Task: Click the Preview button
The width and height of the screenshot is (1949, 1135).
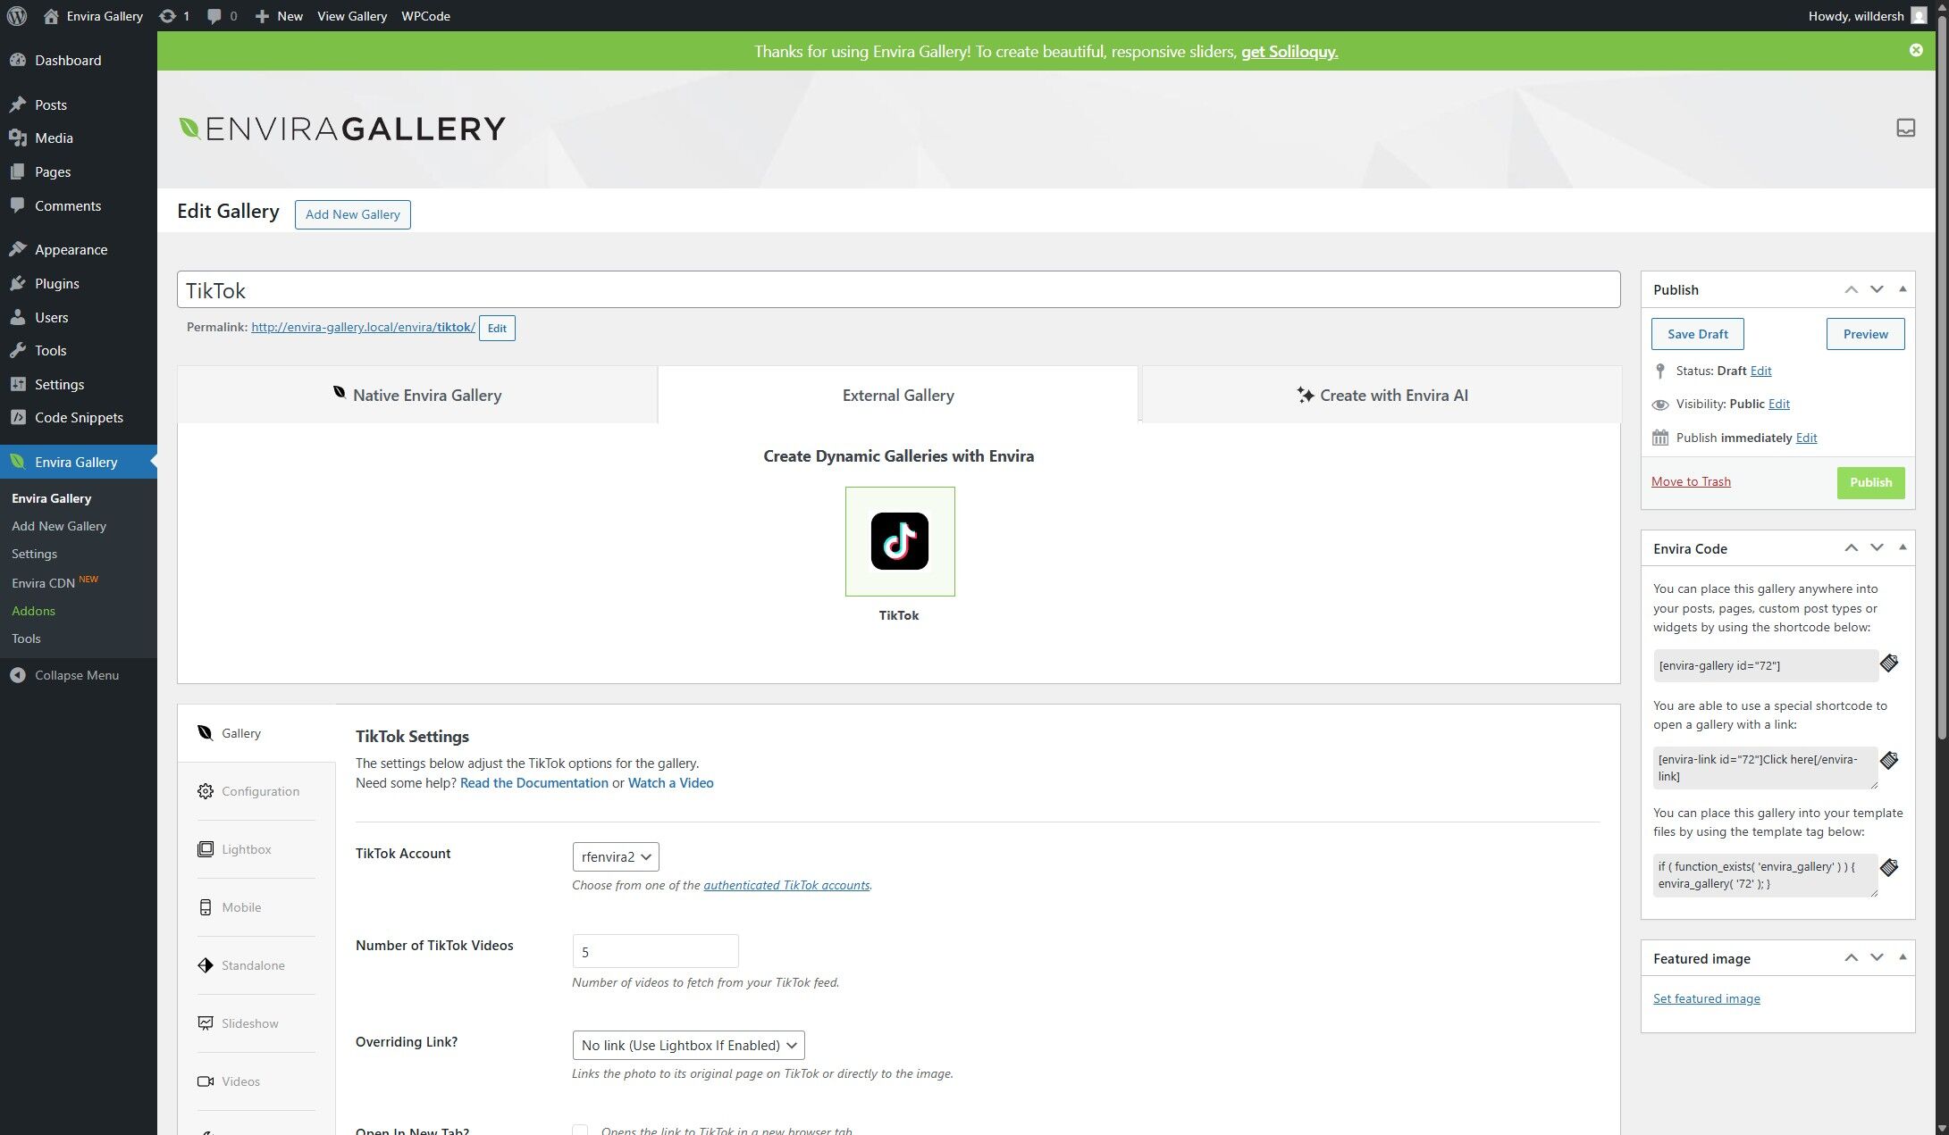Action: point(1865,334)
